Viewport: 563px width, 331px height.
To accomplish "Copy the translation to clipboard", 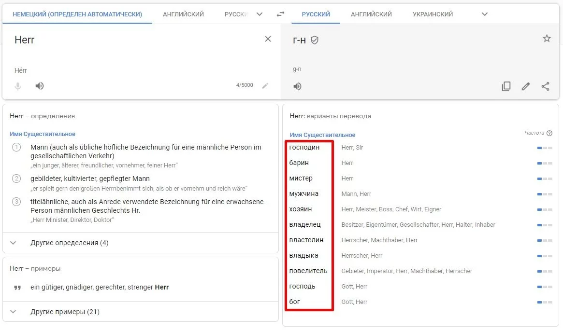I will (506, 86).
